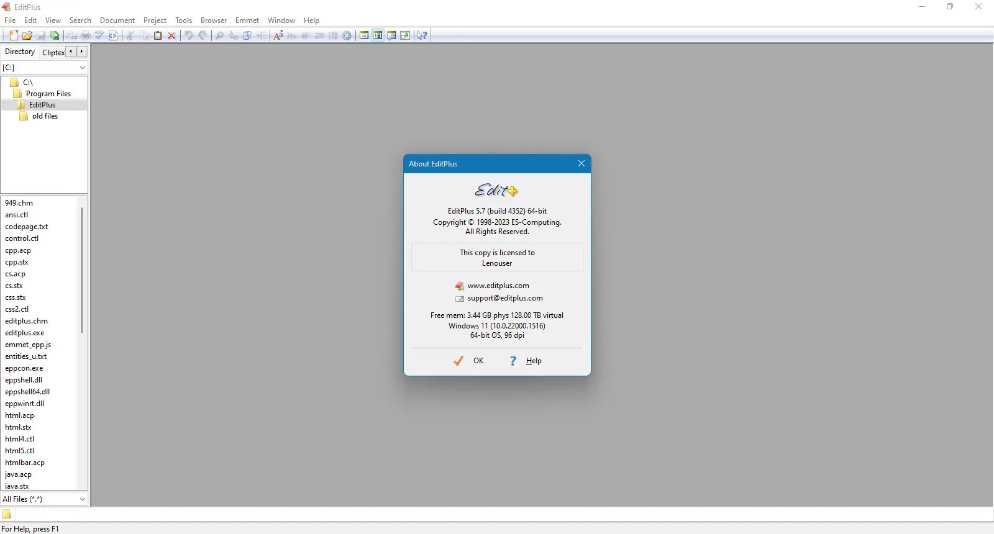This screenshot has height=534, width=994.
Task: Open the Project menu
Action: (x=155, y=20)
